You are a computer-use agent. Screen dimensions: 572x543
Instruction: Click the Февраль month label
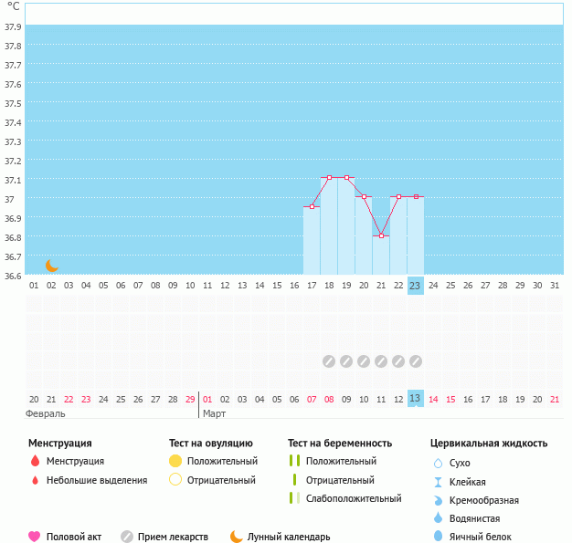click(45, 414)
